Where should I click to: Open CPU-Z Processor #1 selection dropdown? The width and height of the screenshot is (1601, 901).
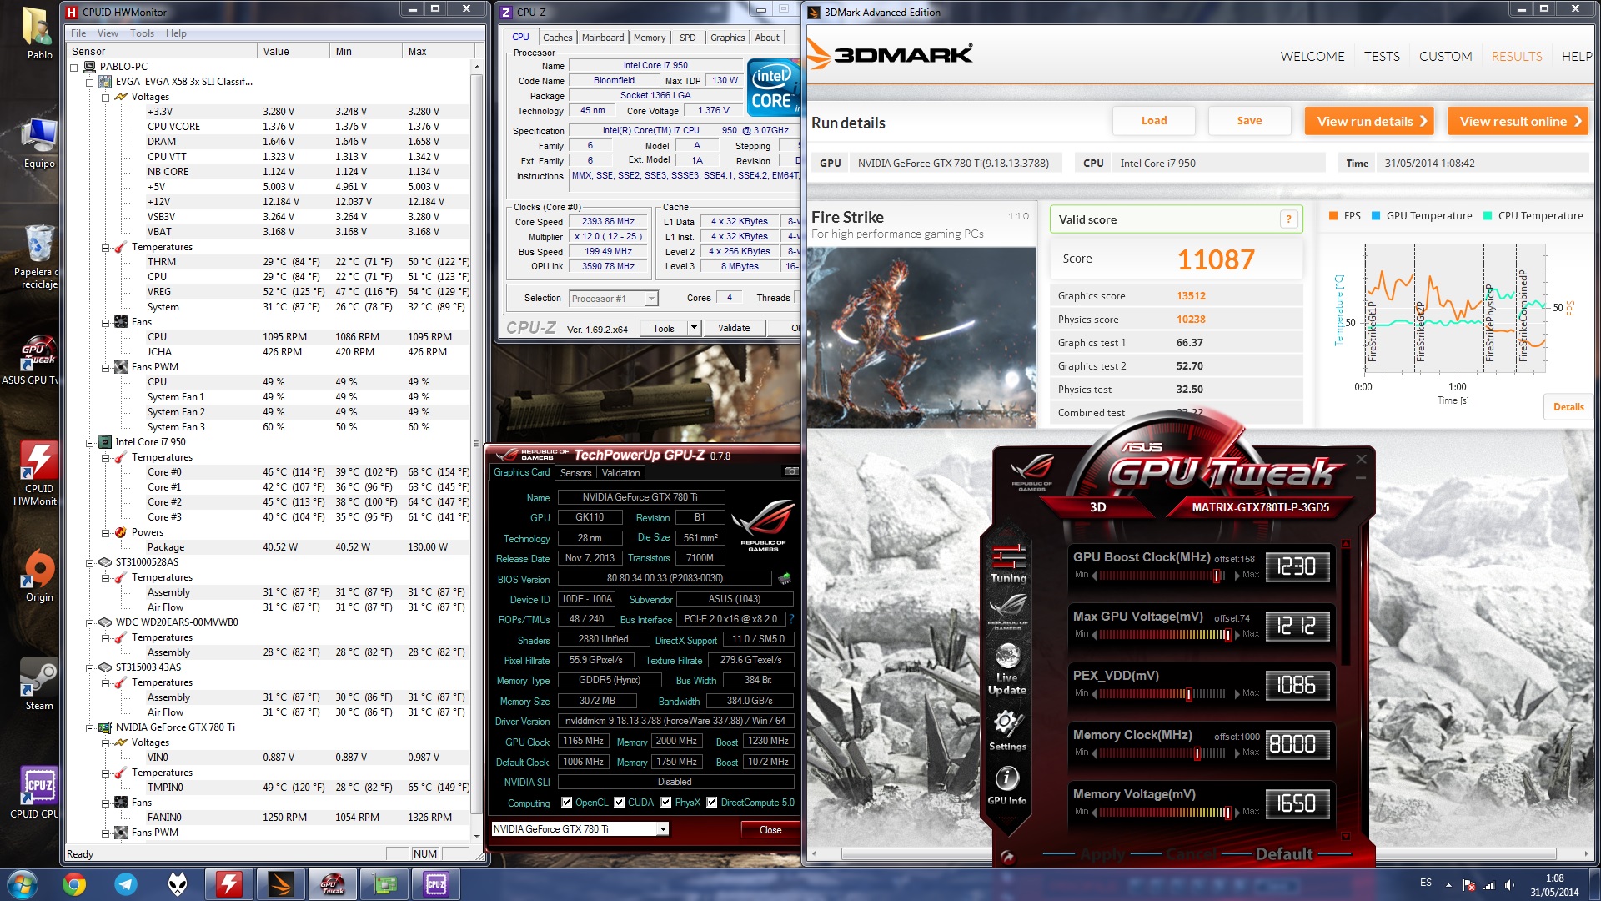(651, 299)
